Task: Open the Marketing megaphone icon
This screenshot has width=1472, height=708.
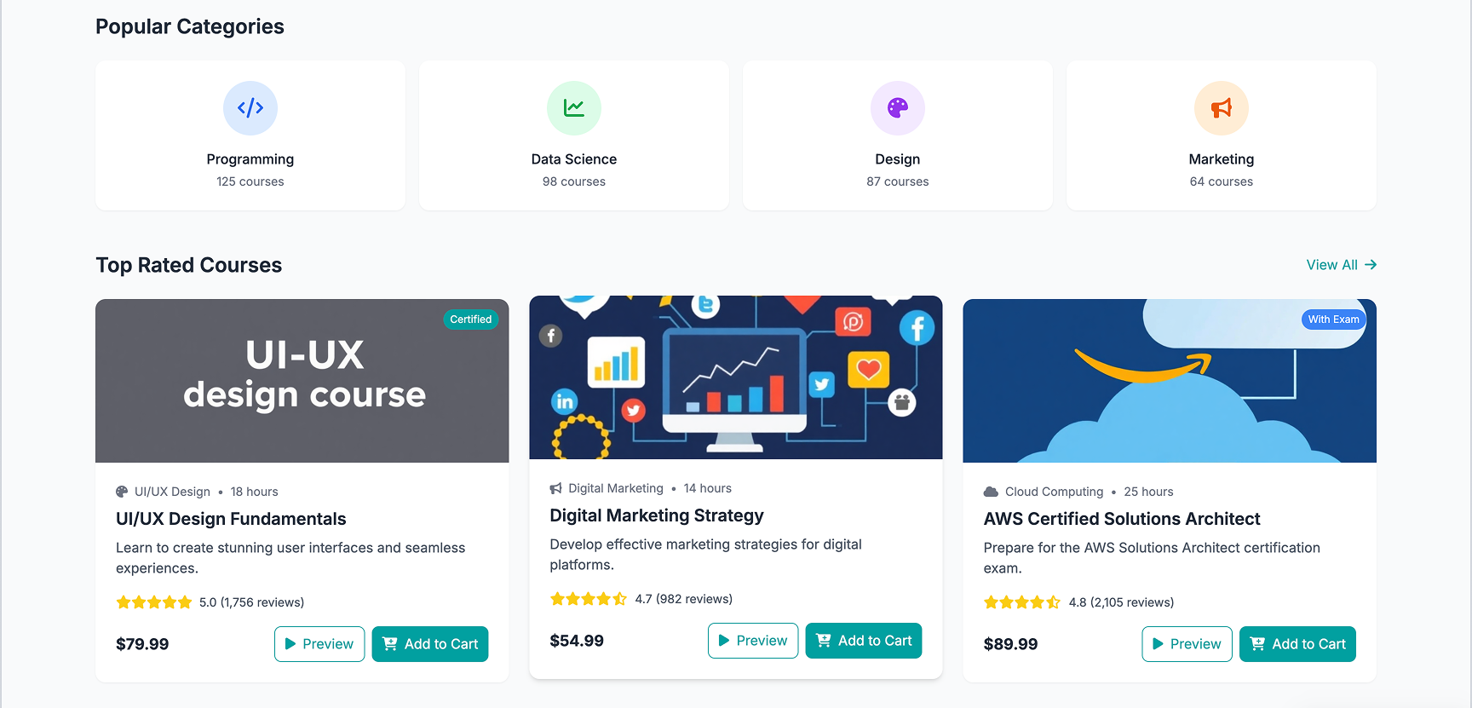Action: (1222, 108)
